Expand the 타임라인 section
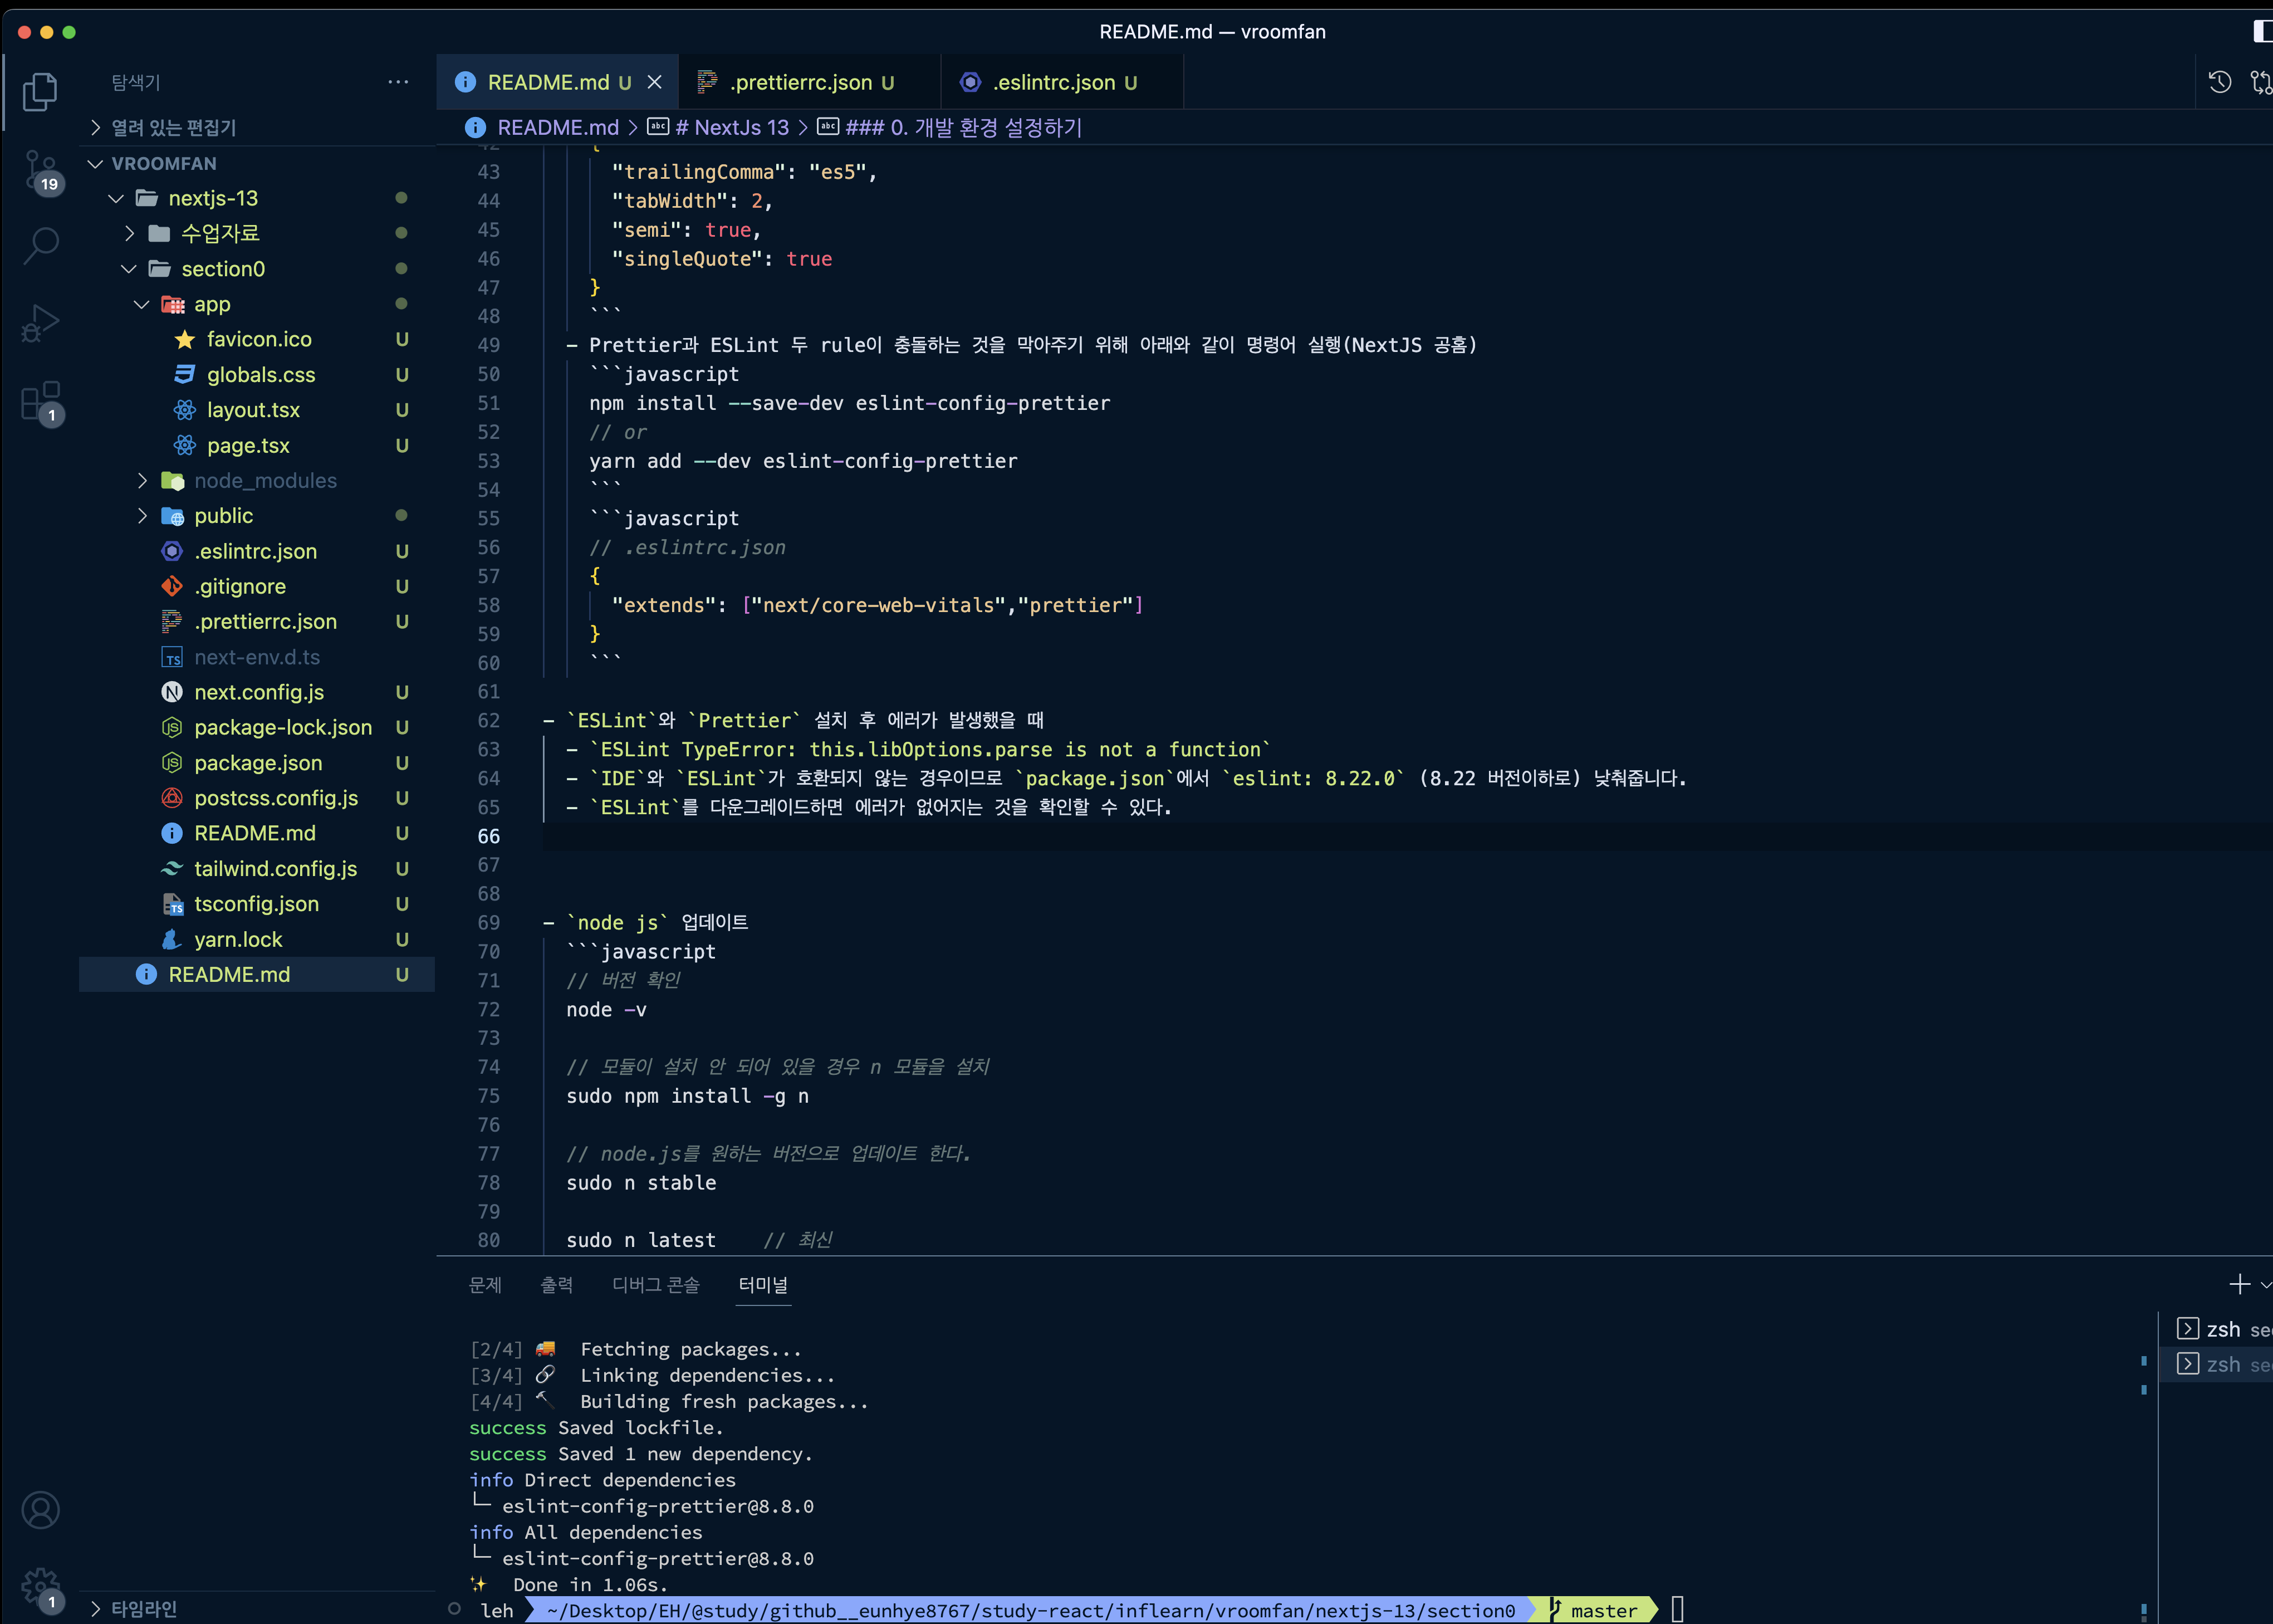 pos(143,1608)
